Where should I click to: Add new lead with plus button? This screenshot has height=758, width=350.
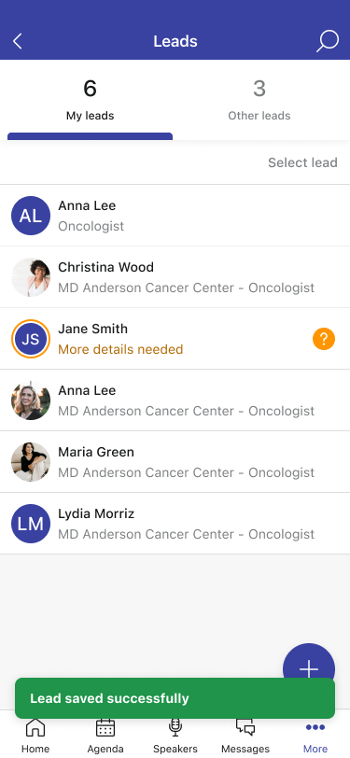(x=309, y=669)
